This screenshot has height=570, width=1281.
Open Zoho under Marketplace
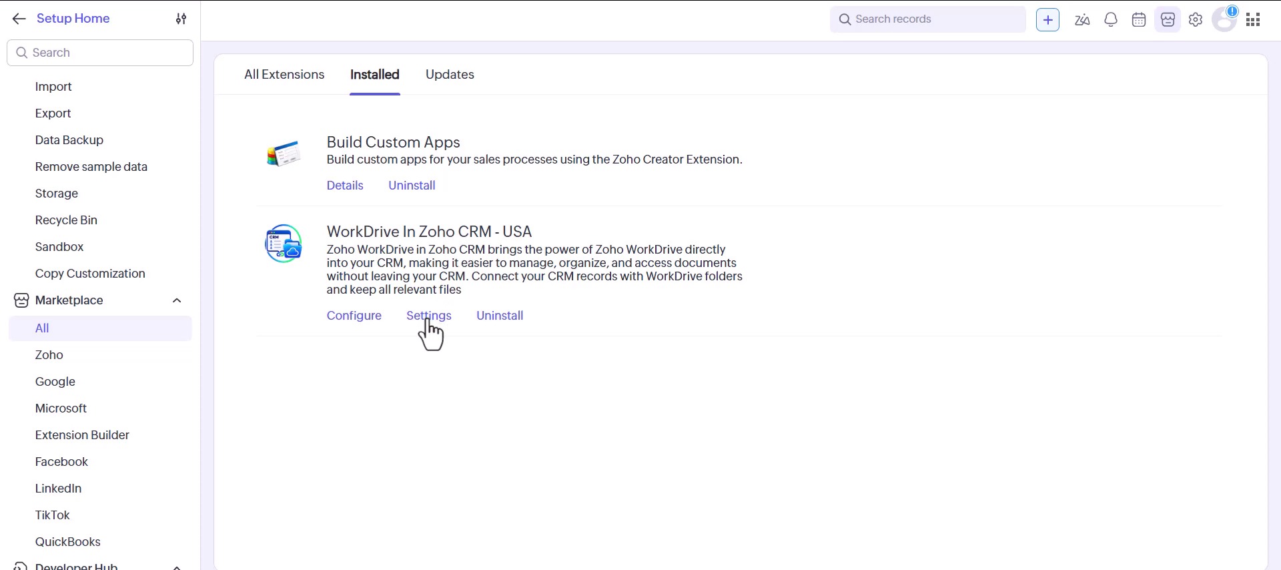pos(49,355)
